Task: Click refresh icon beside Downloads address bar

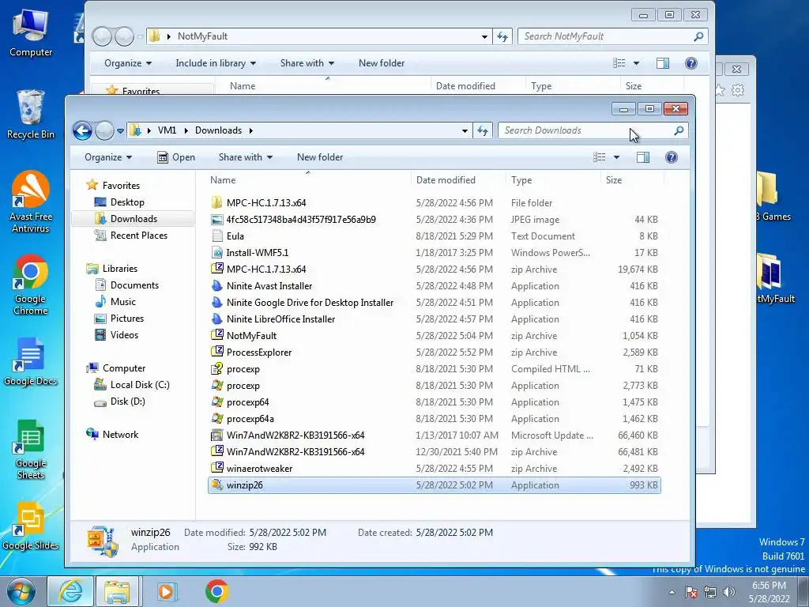Action: tap(483, 130)
